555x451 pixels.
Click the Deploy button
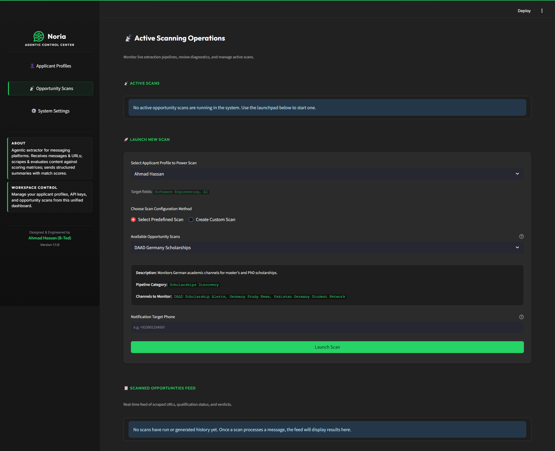[x=524, y=11]
